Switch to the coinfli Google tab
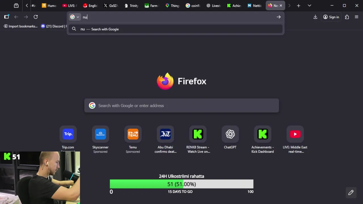 tap(193, 5)
